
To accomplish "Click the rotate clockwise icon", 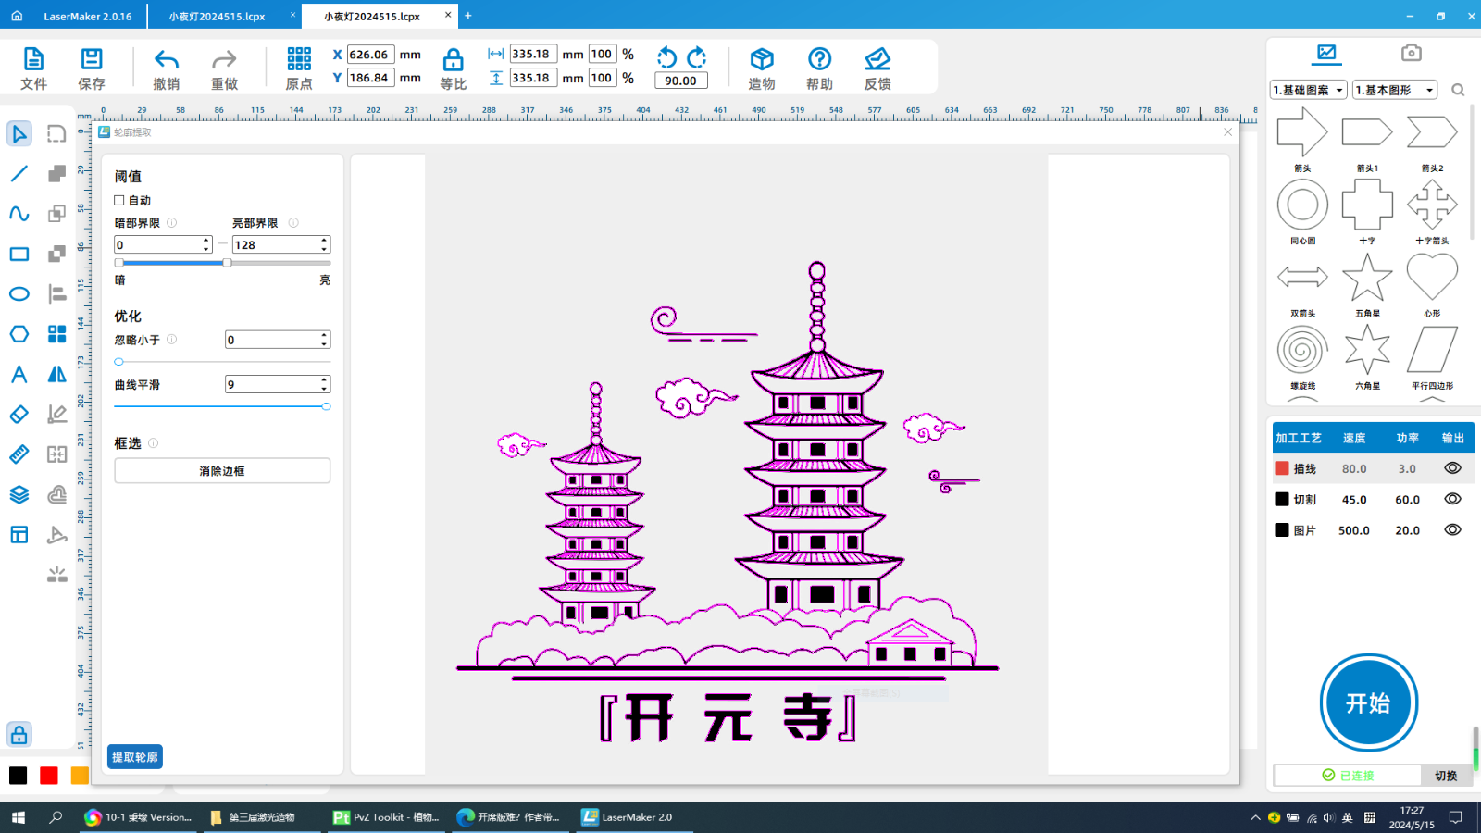I will [x=697, y=57].
